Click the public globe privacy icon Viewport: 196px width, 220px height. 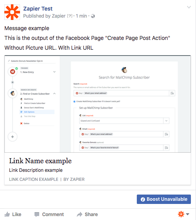(93, 16)
